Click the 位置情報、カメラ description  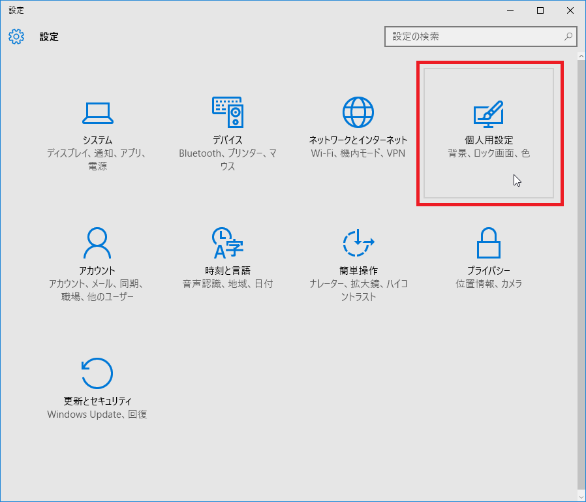[x=489, y=284]
